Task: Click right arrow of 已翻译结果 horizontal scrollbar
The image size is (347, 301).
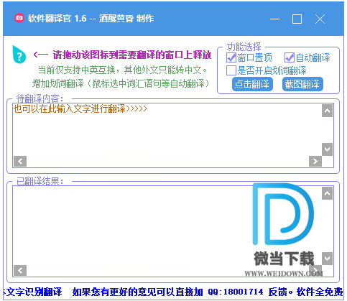Action: tap(315, 271)
